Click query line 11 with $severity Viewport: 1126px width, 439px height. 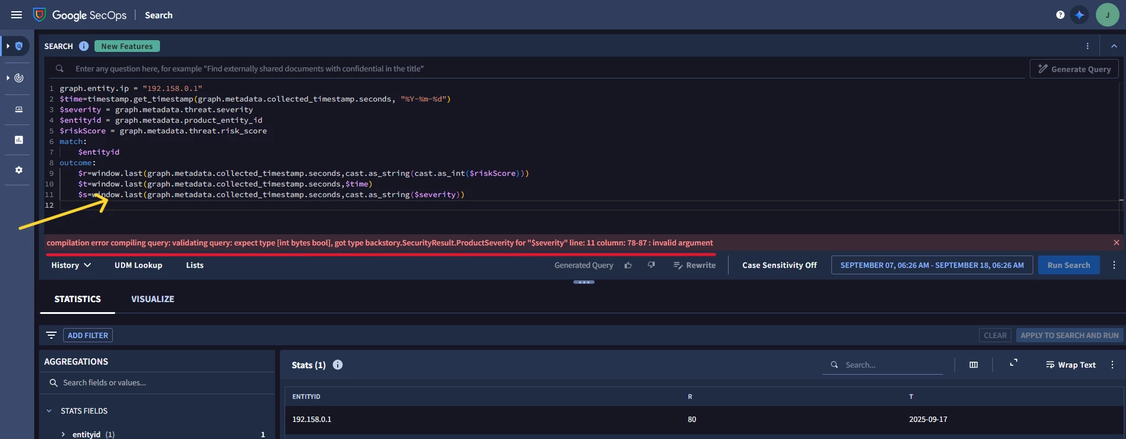(271, 195)
